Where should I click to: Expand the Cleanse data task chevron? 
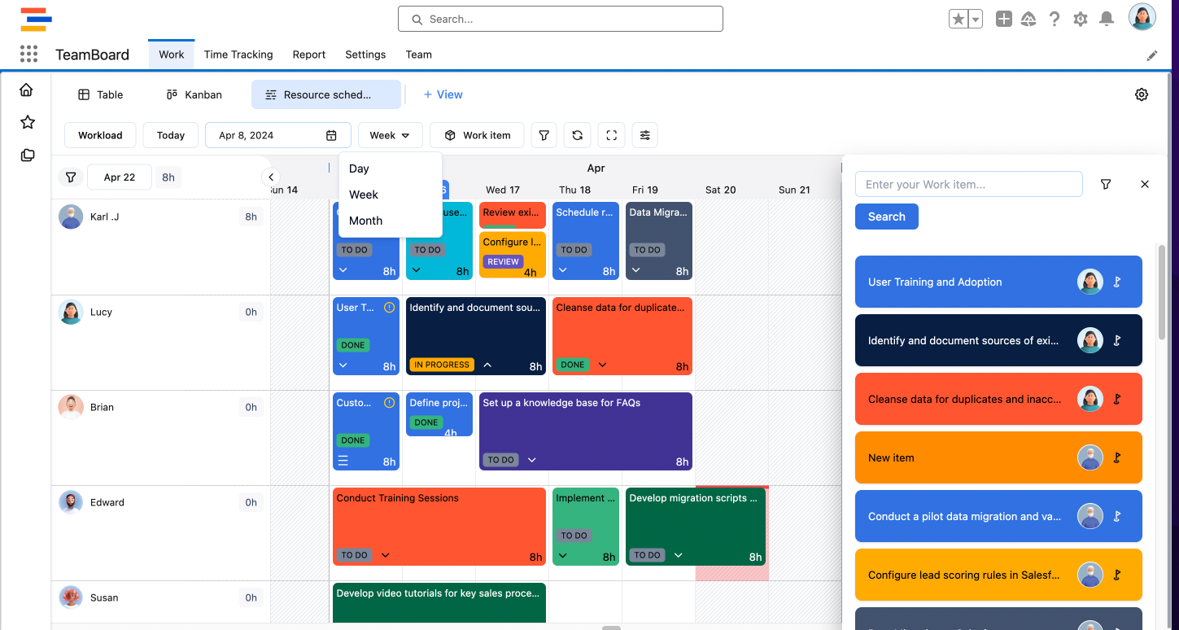pos(602,365)
